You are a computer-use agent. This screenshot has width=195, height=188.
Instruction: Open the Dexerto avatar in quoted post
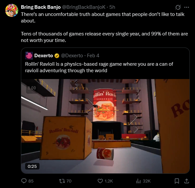29,56
